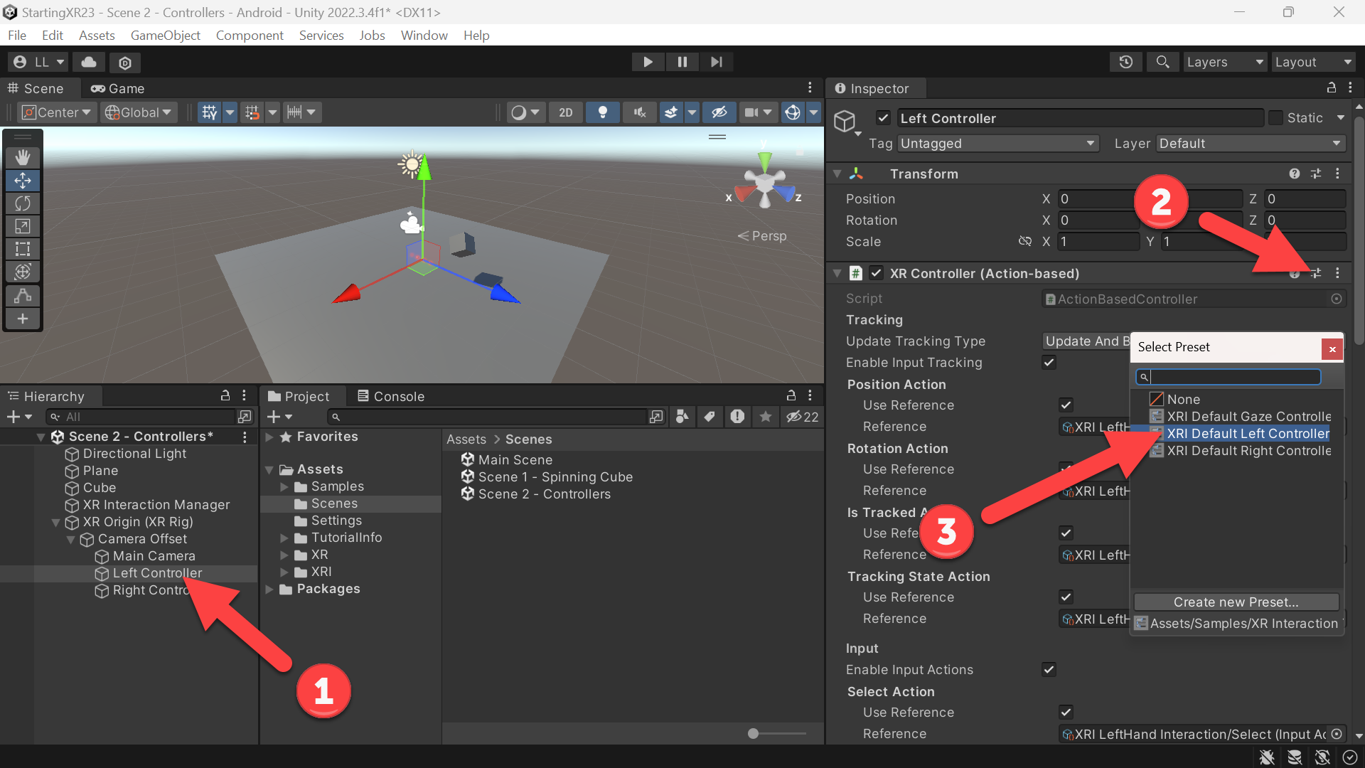Toggle scene lighting bulb icon
The height and width of the screenshot is (768, 1365).
pos(602,112)
